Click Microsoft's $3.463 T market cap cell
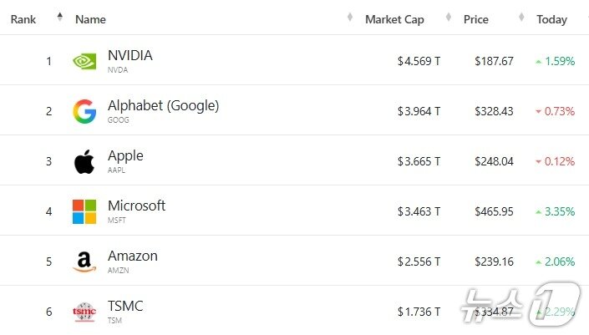This screenshot has height=335, width=589. pos(419,211)
